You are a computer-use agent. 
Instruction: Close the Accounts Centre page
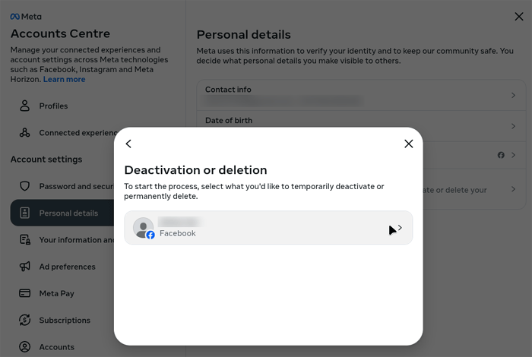(518, 16)
